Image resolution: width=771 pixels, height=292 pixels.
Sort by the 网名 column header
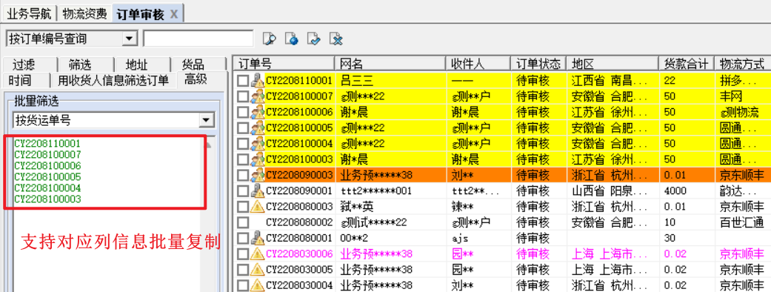coord(391,64)
